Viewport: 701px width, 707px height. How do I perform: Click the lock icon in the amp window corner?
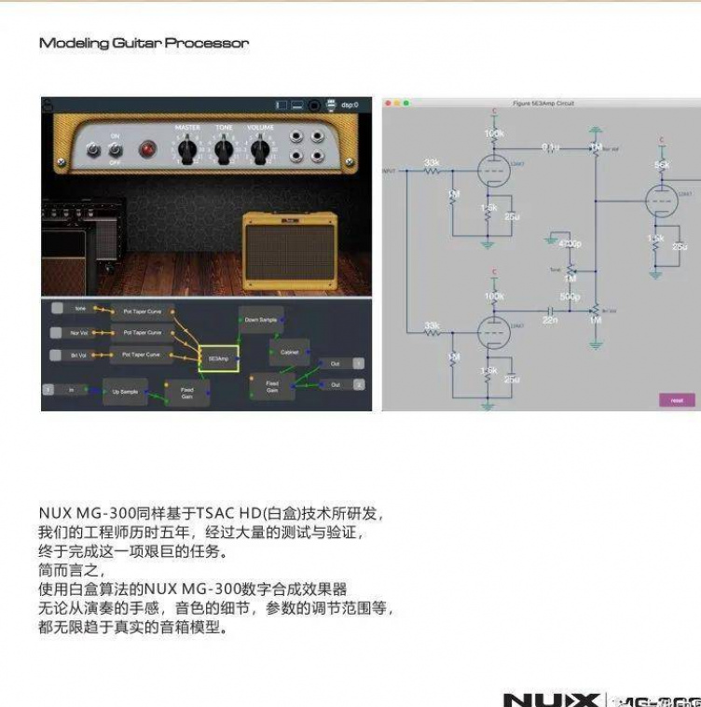(x=48, y=104)
